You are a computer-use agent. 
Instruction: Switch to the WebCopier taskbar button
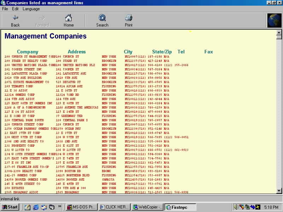(x=147, y=207)
